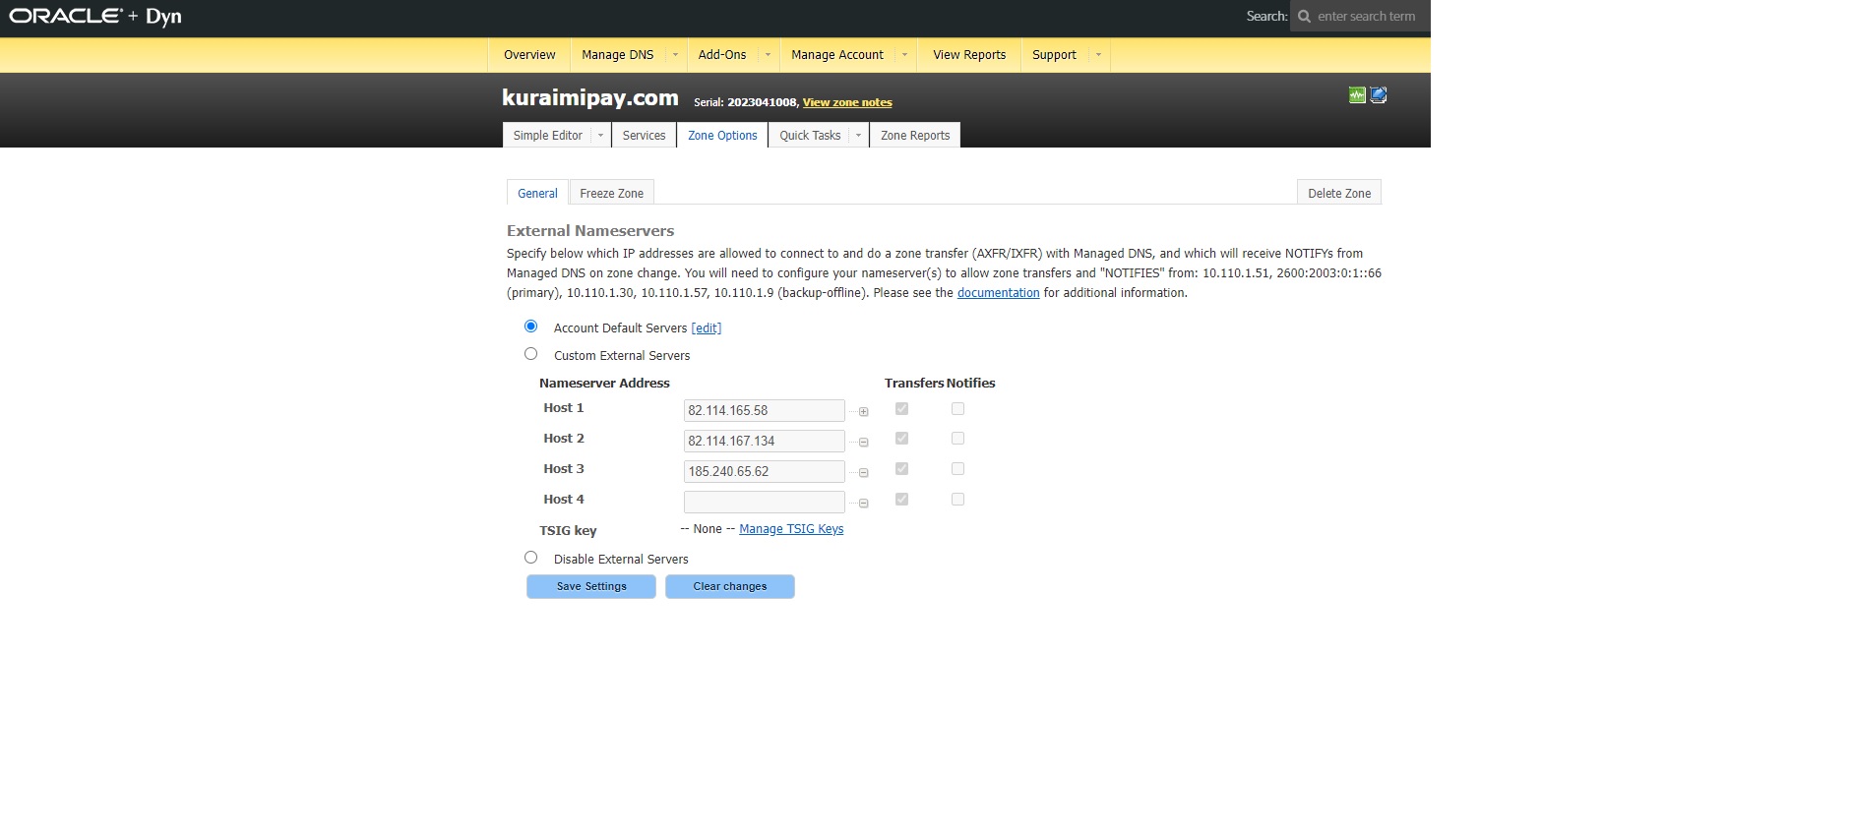Click the Oracle + Dyn logo

tap(95, 17)
